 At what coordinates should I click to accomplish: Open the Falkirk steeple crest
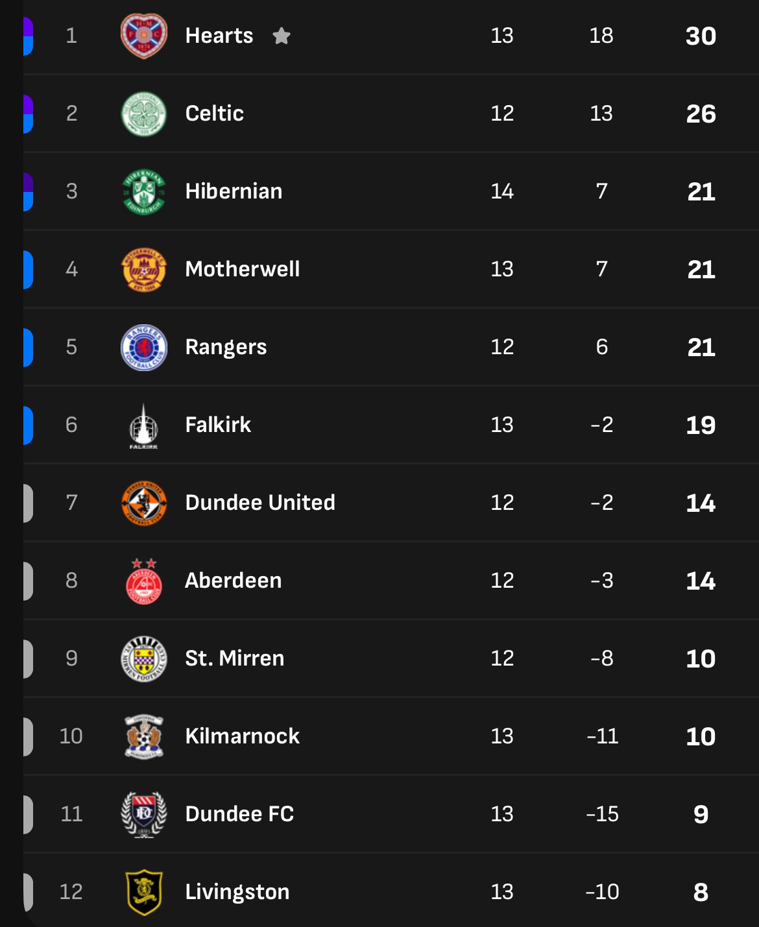tap(144, 426)
